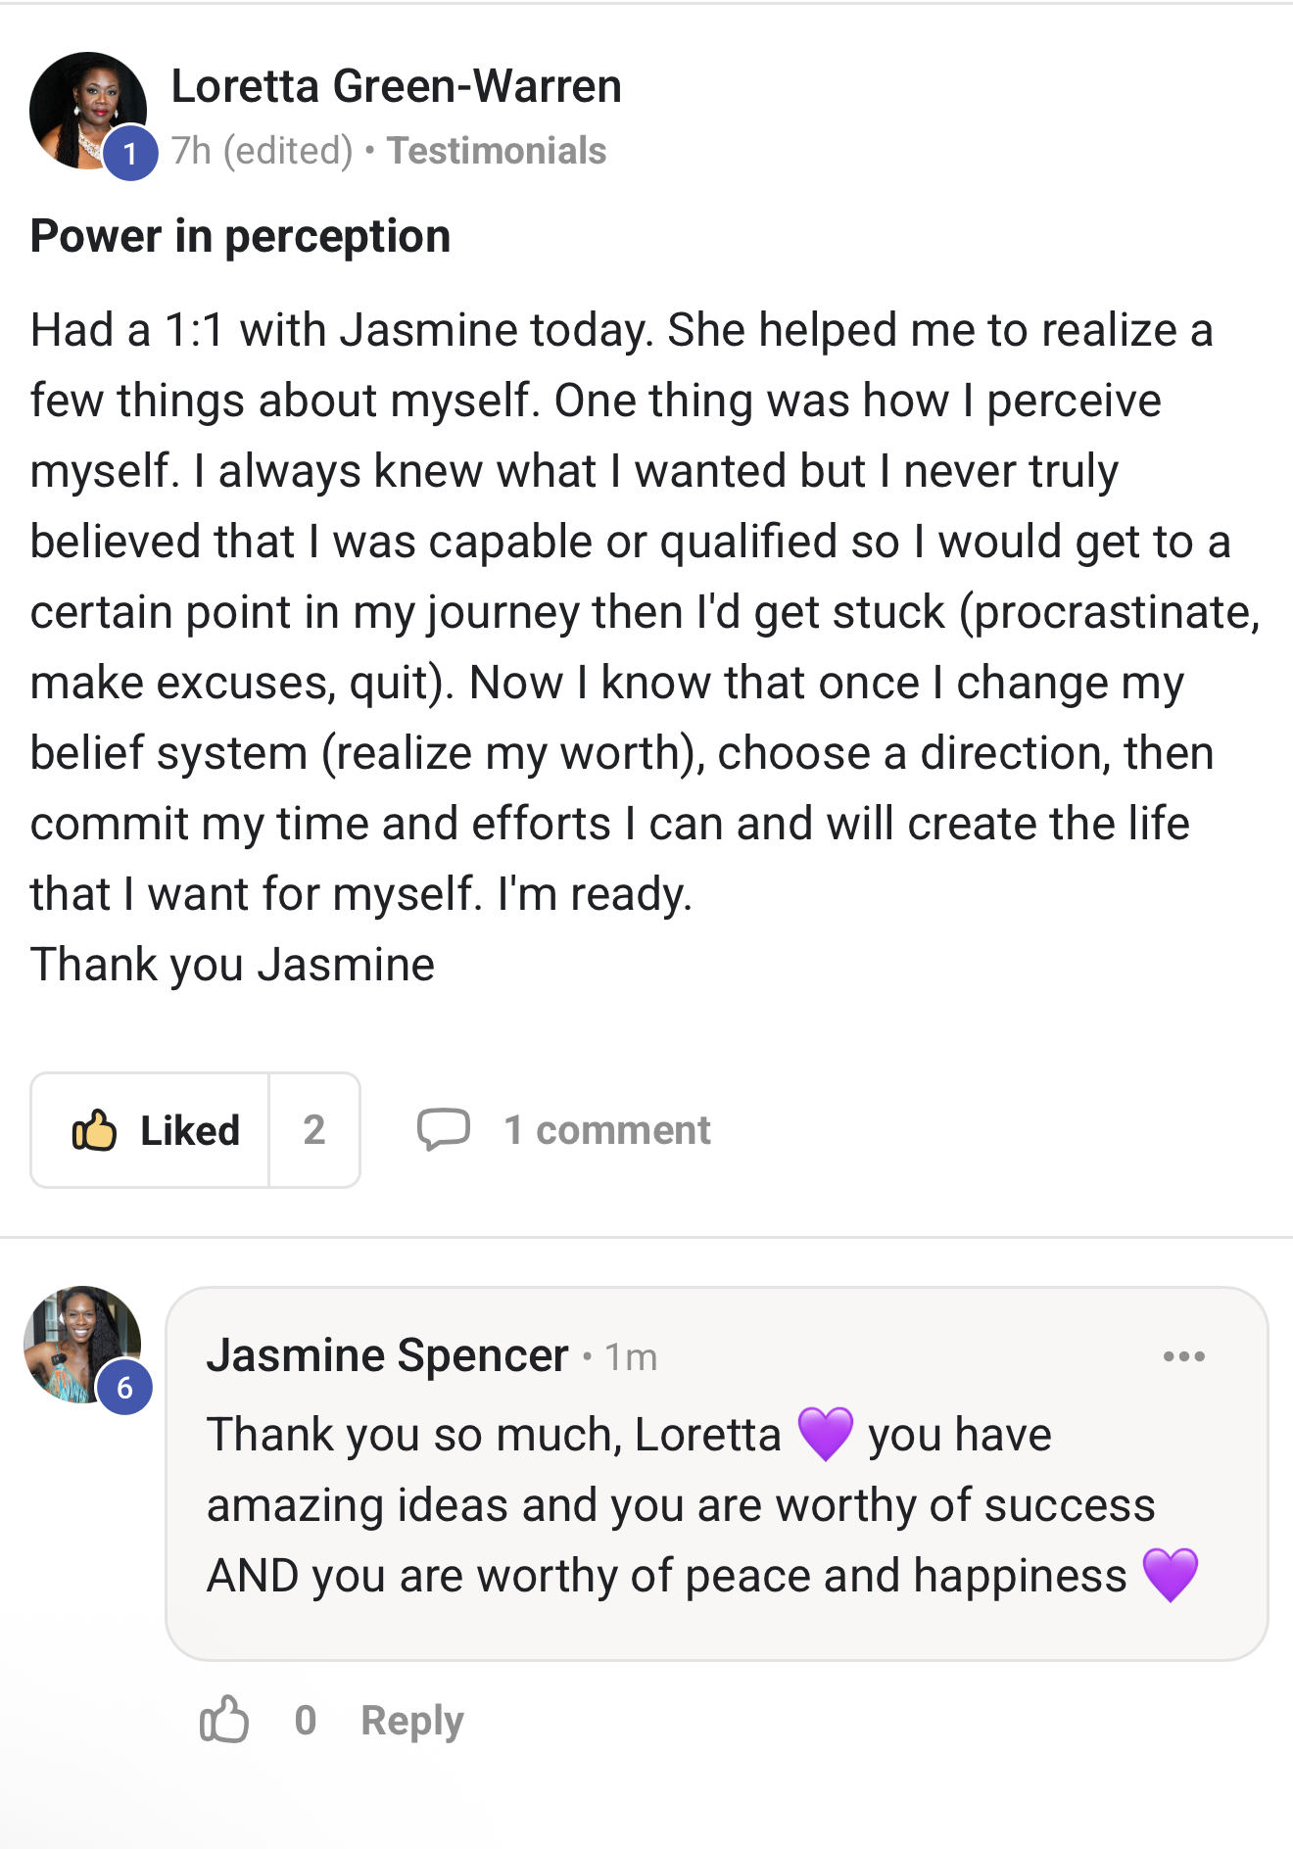1293x1849 pixels.
Task: Like Jasmine Spencer's comment with thumbs-up
Action: [224, 1720]
